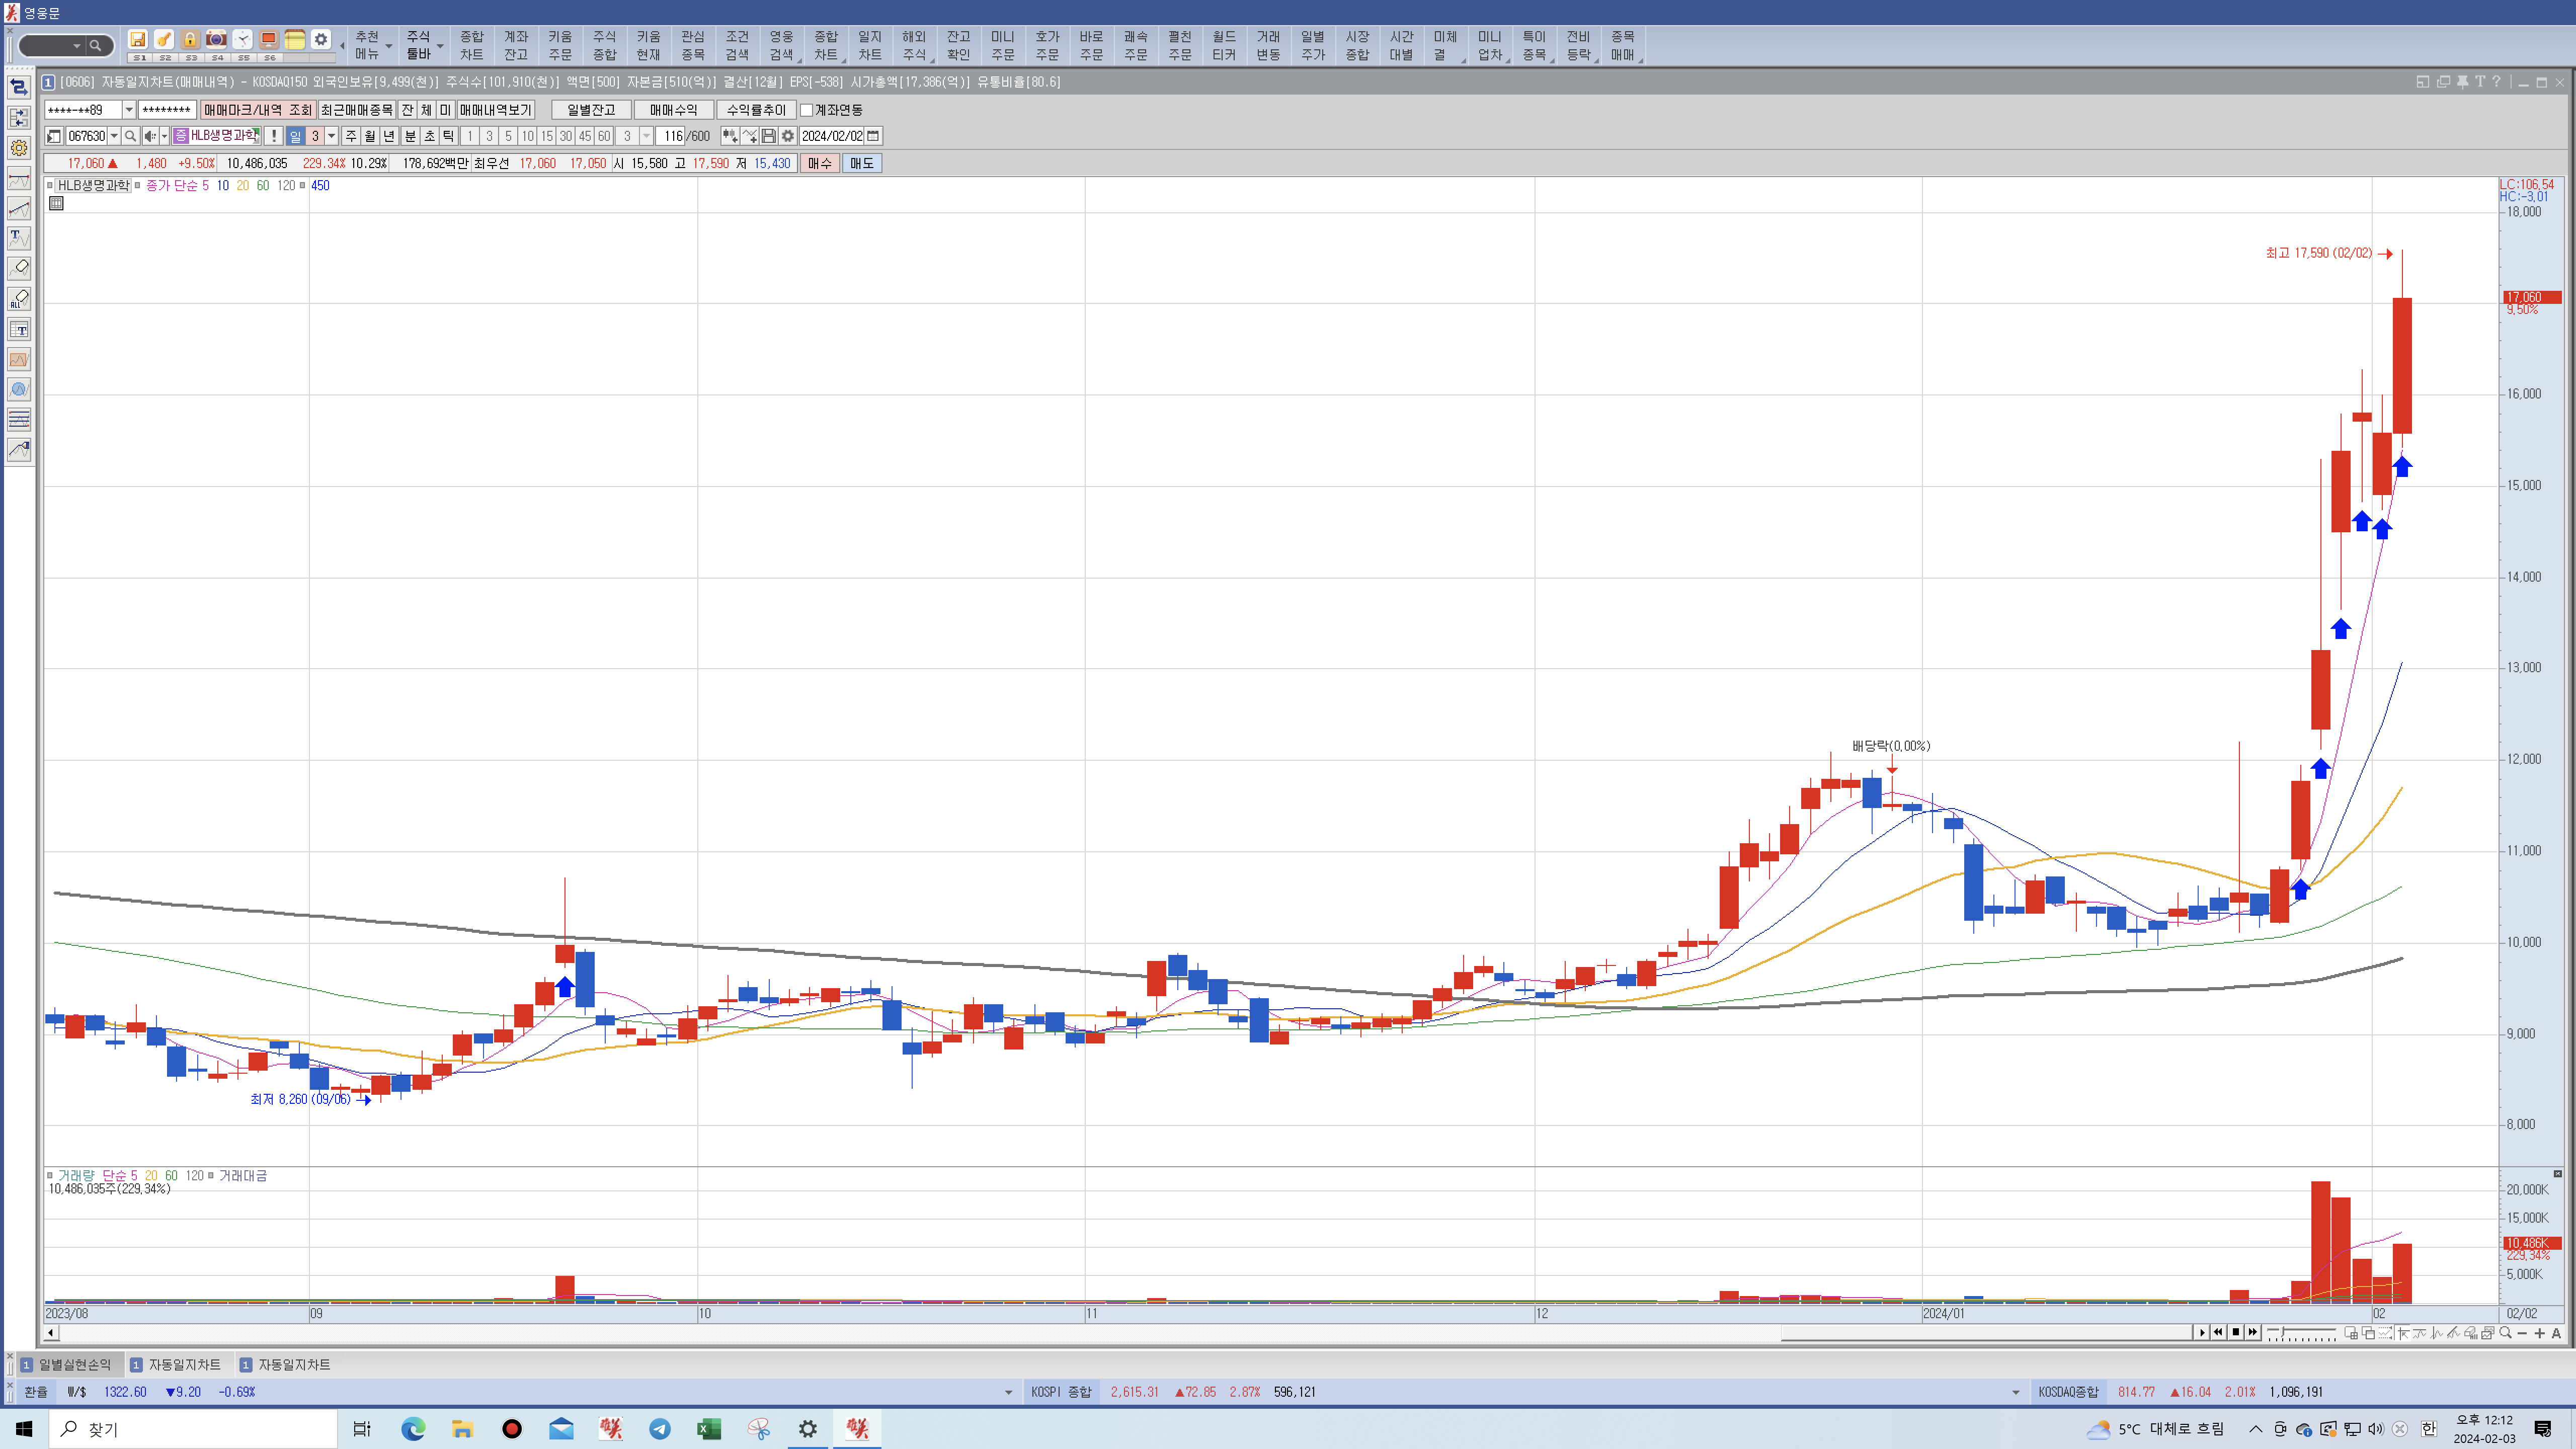Open the 관심종목 menu item
The width and height of the screenshot is (2576, 1449).
point(693,45)
